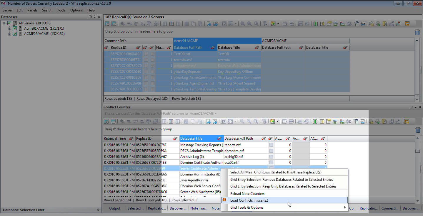The width and height of the screenshot is (423, 216).
Task: Click the trash can icon in top grid panel
Action: (417, 32)
